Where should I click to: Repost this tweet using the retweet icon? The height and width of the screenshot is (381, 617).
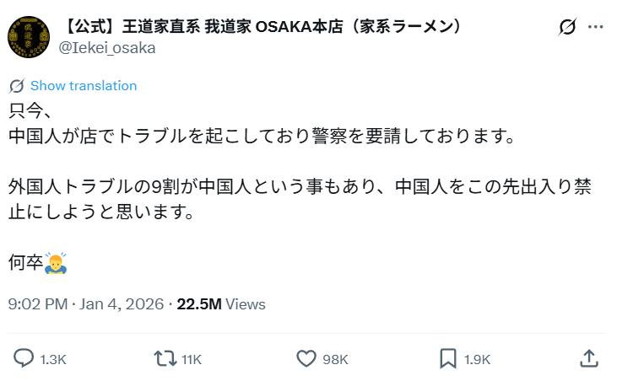point(165,358)
